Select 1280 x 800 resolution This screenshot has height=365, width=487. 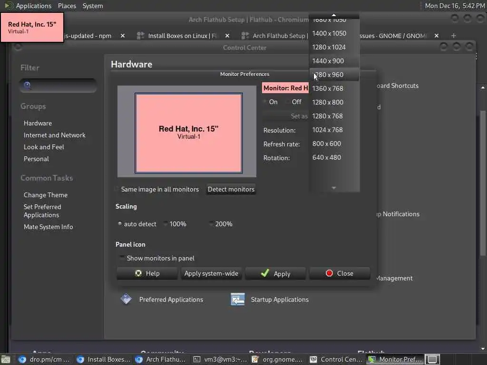(x=334, y=102)
